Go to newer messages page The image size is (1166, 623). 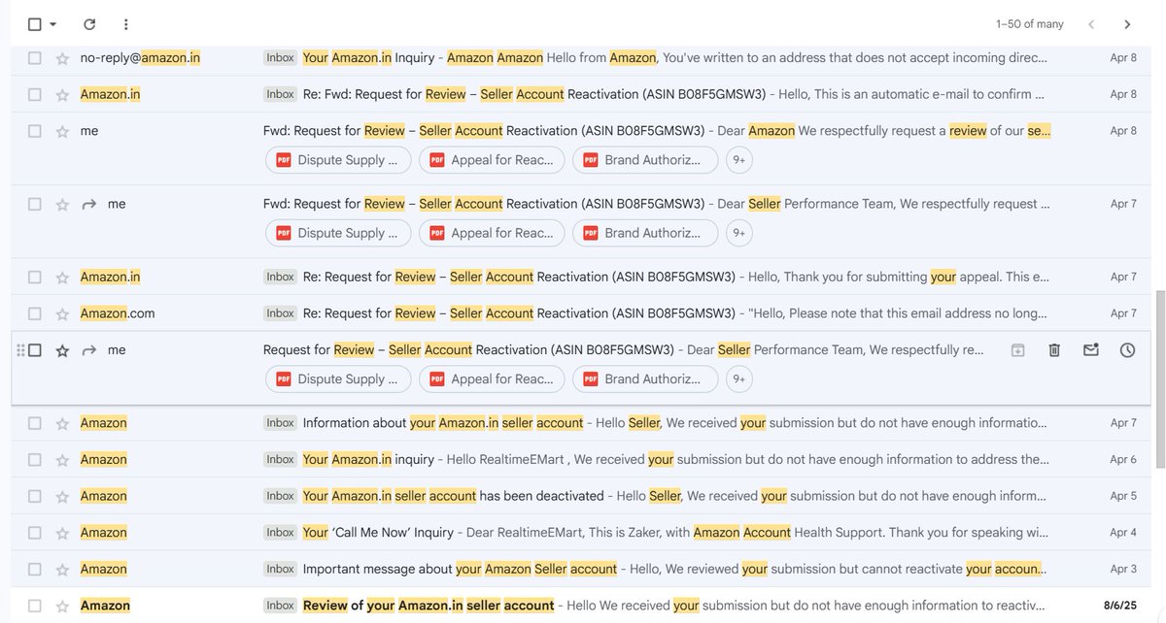tap(1091, 24)
